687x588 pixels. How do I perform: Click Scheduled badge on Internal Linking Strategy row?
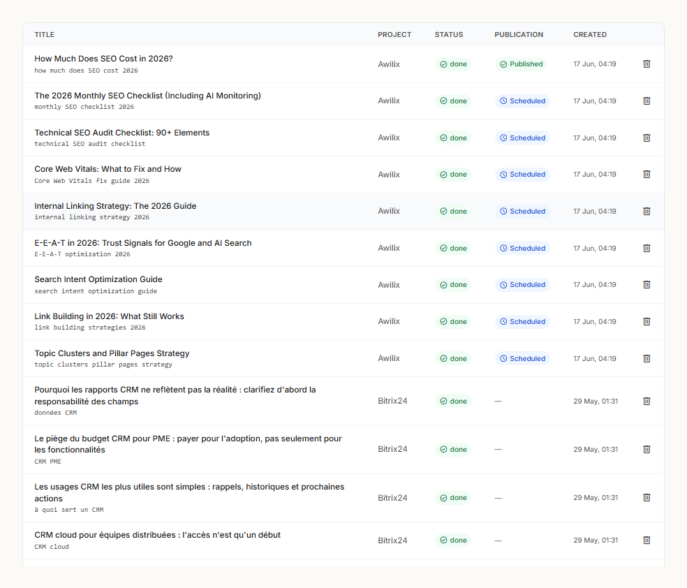[x=522, y=211]
